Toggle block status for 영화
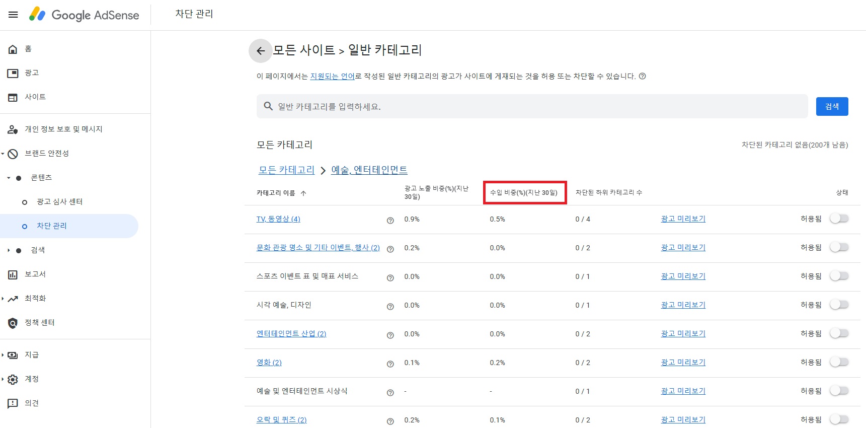Viewport: 866px width, 428px height. point(839,362)
